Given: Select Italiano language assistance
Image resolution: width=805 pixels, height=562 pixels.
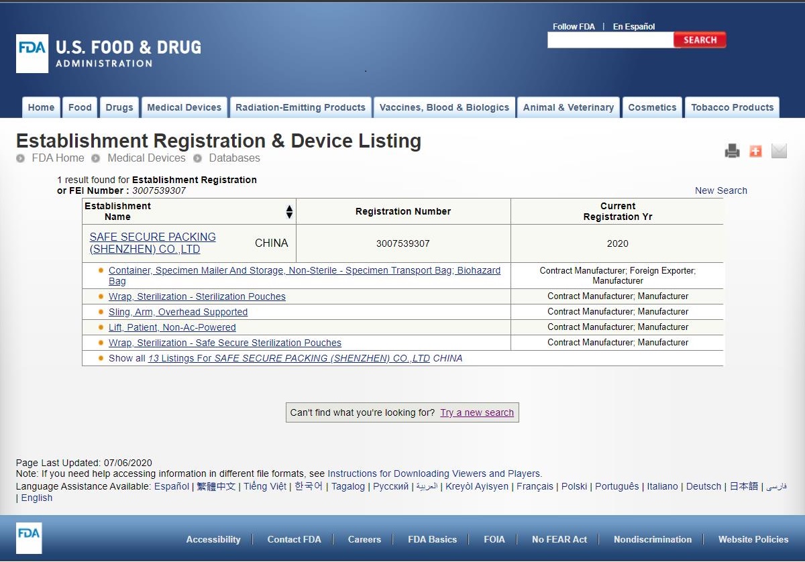Looking at the screenshot, I should point(663,486).
